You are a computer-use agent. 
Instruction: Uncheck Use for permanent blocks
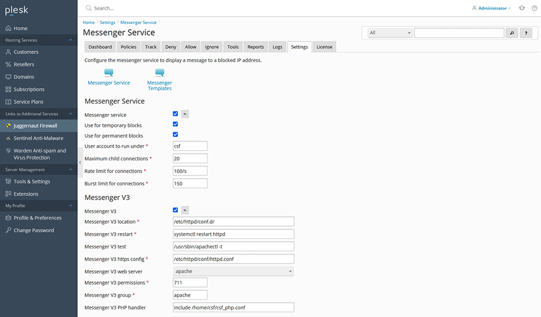tap(176, 134)
